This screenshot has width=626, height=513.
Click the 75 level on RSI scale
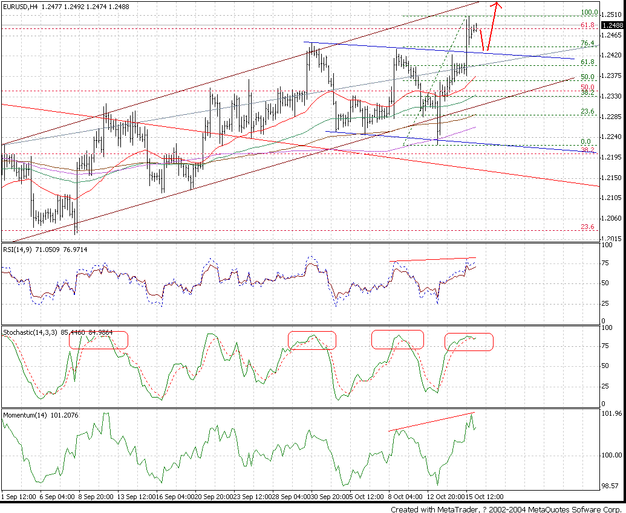(605, 263)
